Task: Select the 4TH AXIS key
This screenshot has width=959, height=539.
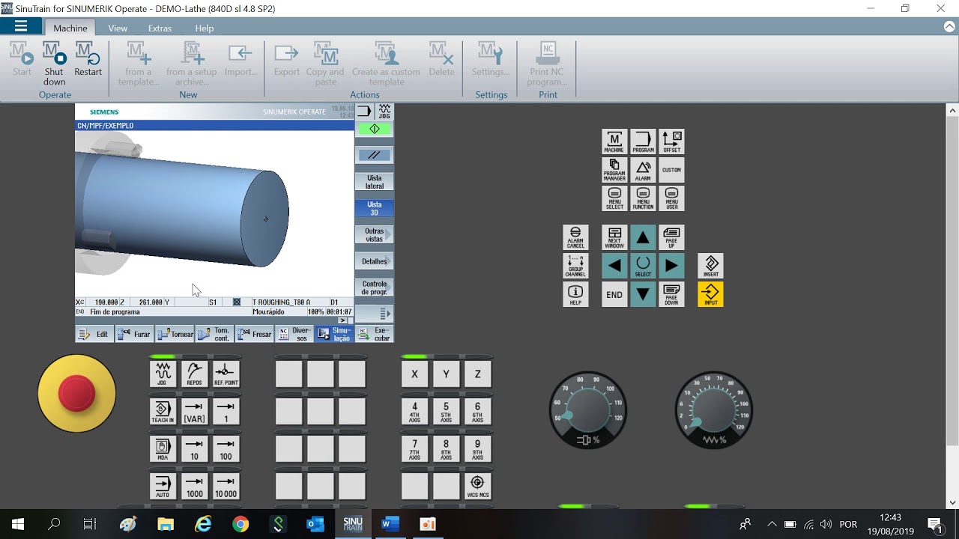Action: [414, 411]
